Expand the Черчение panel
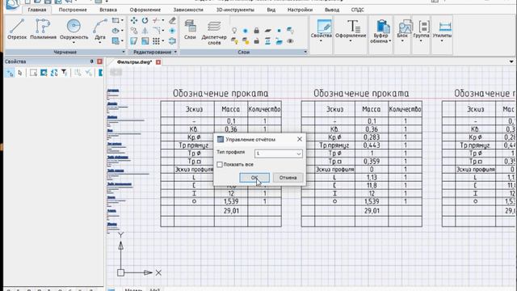The height and width of the screenshot is (291, 517). 124,52
